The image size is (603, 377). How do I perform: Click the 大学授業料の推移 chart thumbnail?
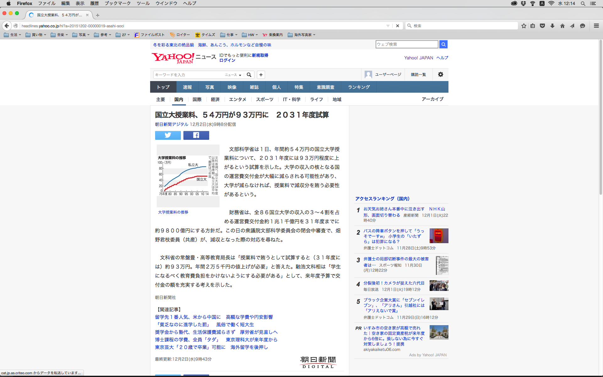pos(188,176)
